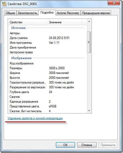
Task: Close the DSC_0001 properties window
Action: click(114, 3)
